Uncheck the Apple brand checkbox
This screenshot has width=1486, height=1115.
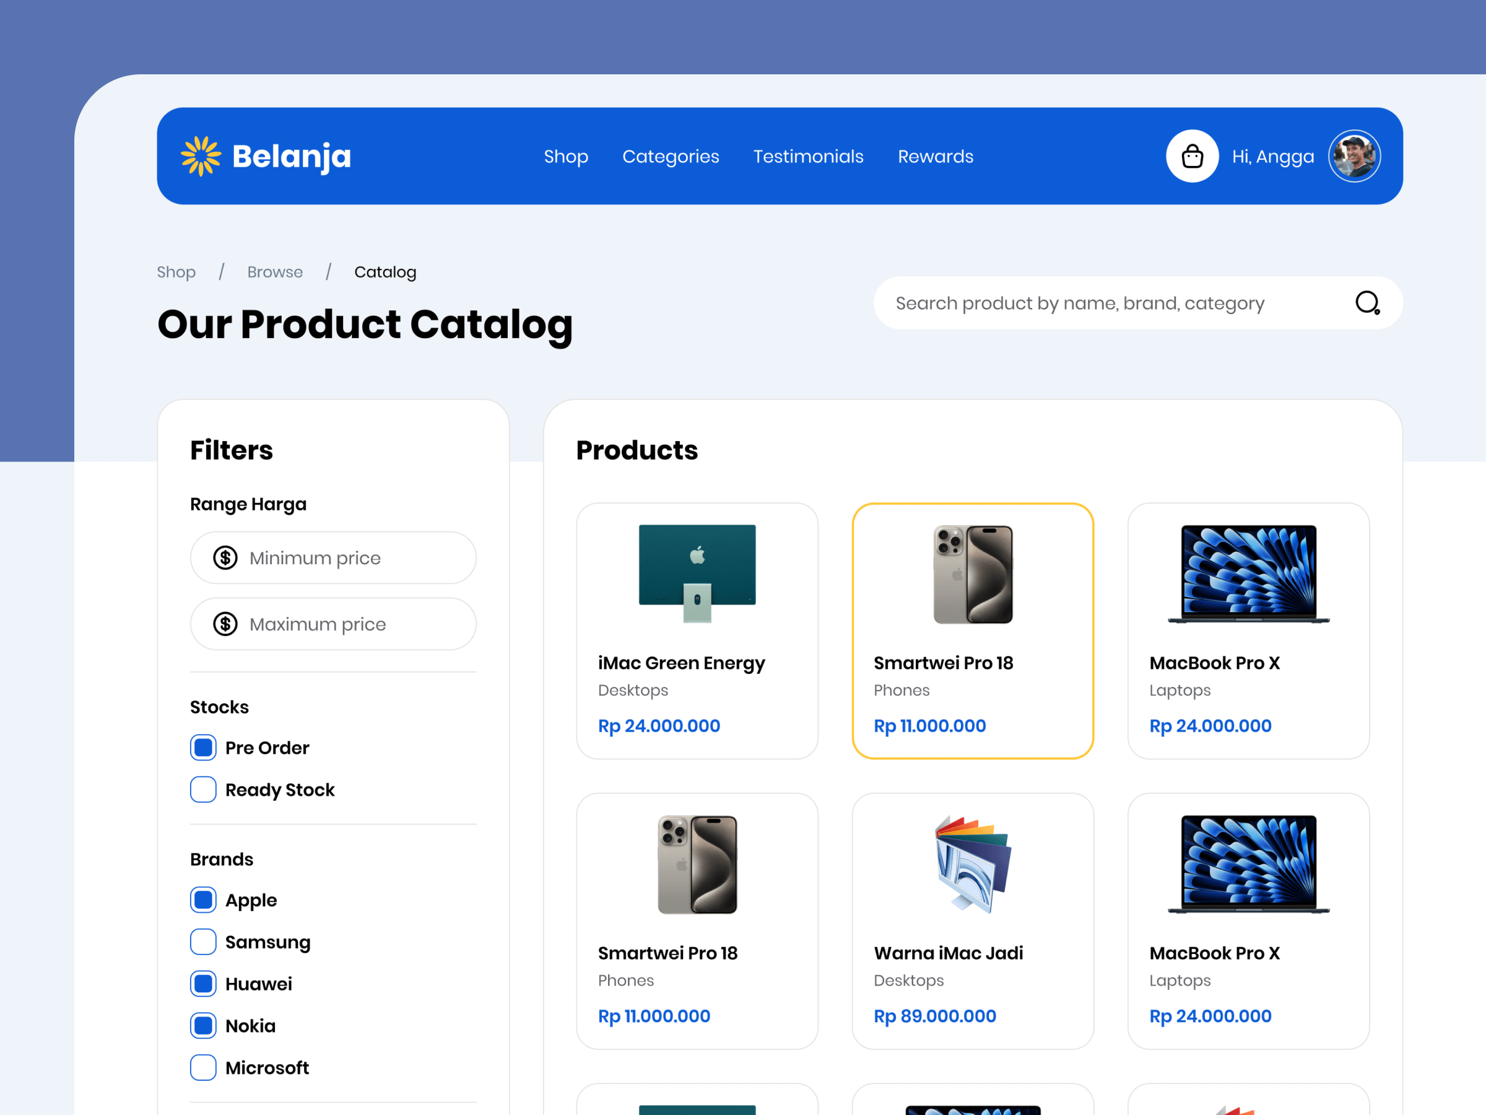pos(203,900)
